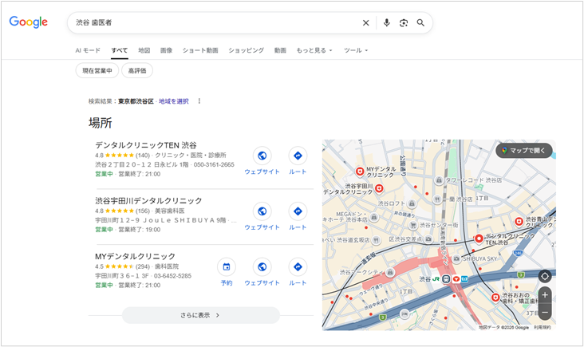The image size is (584, 347).
Task: Click the magnifier search icon
Action: (420, 22)
